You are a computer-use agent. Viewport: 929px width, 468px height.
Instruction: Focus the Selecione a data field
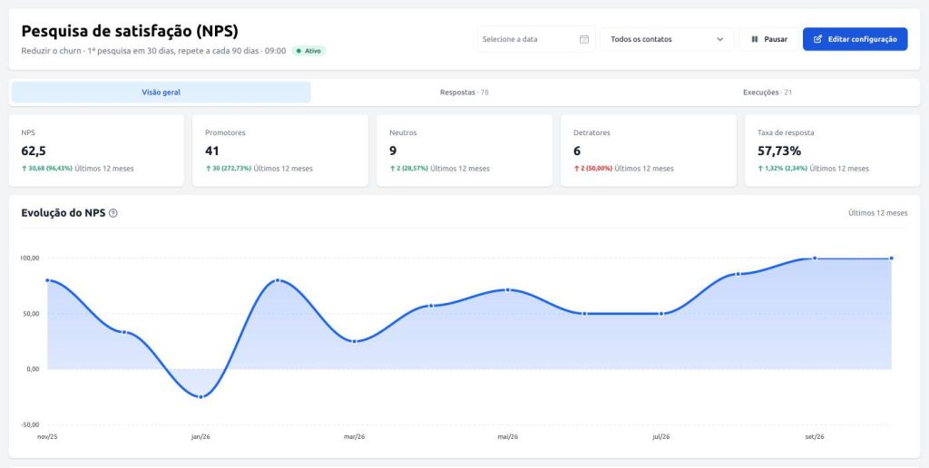tap(536, 39)
